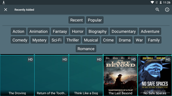Open The Last Beyond movie poster
Image resolution: width=172 pixels, height=96 pixels.
pos(120,76)
